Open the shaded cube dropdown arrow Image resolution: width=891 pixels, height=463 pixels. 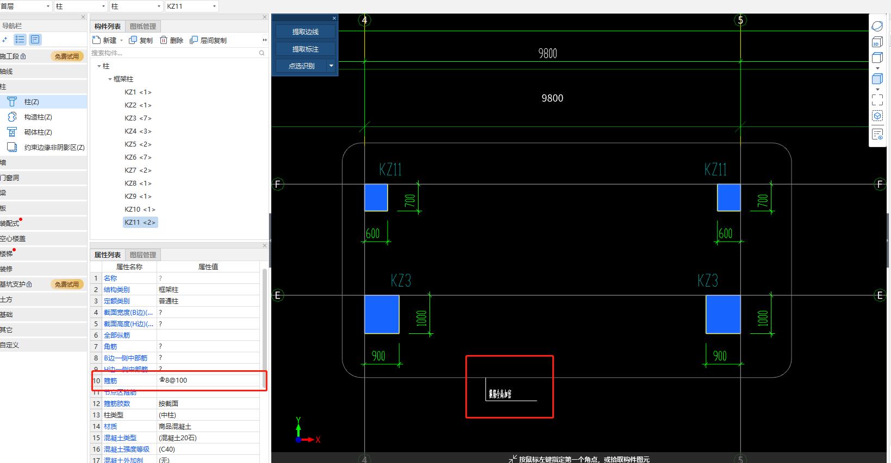pos(877,90)
